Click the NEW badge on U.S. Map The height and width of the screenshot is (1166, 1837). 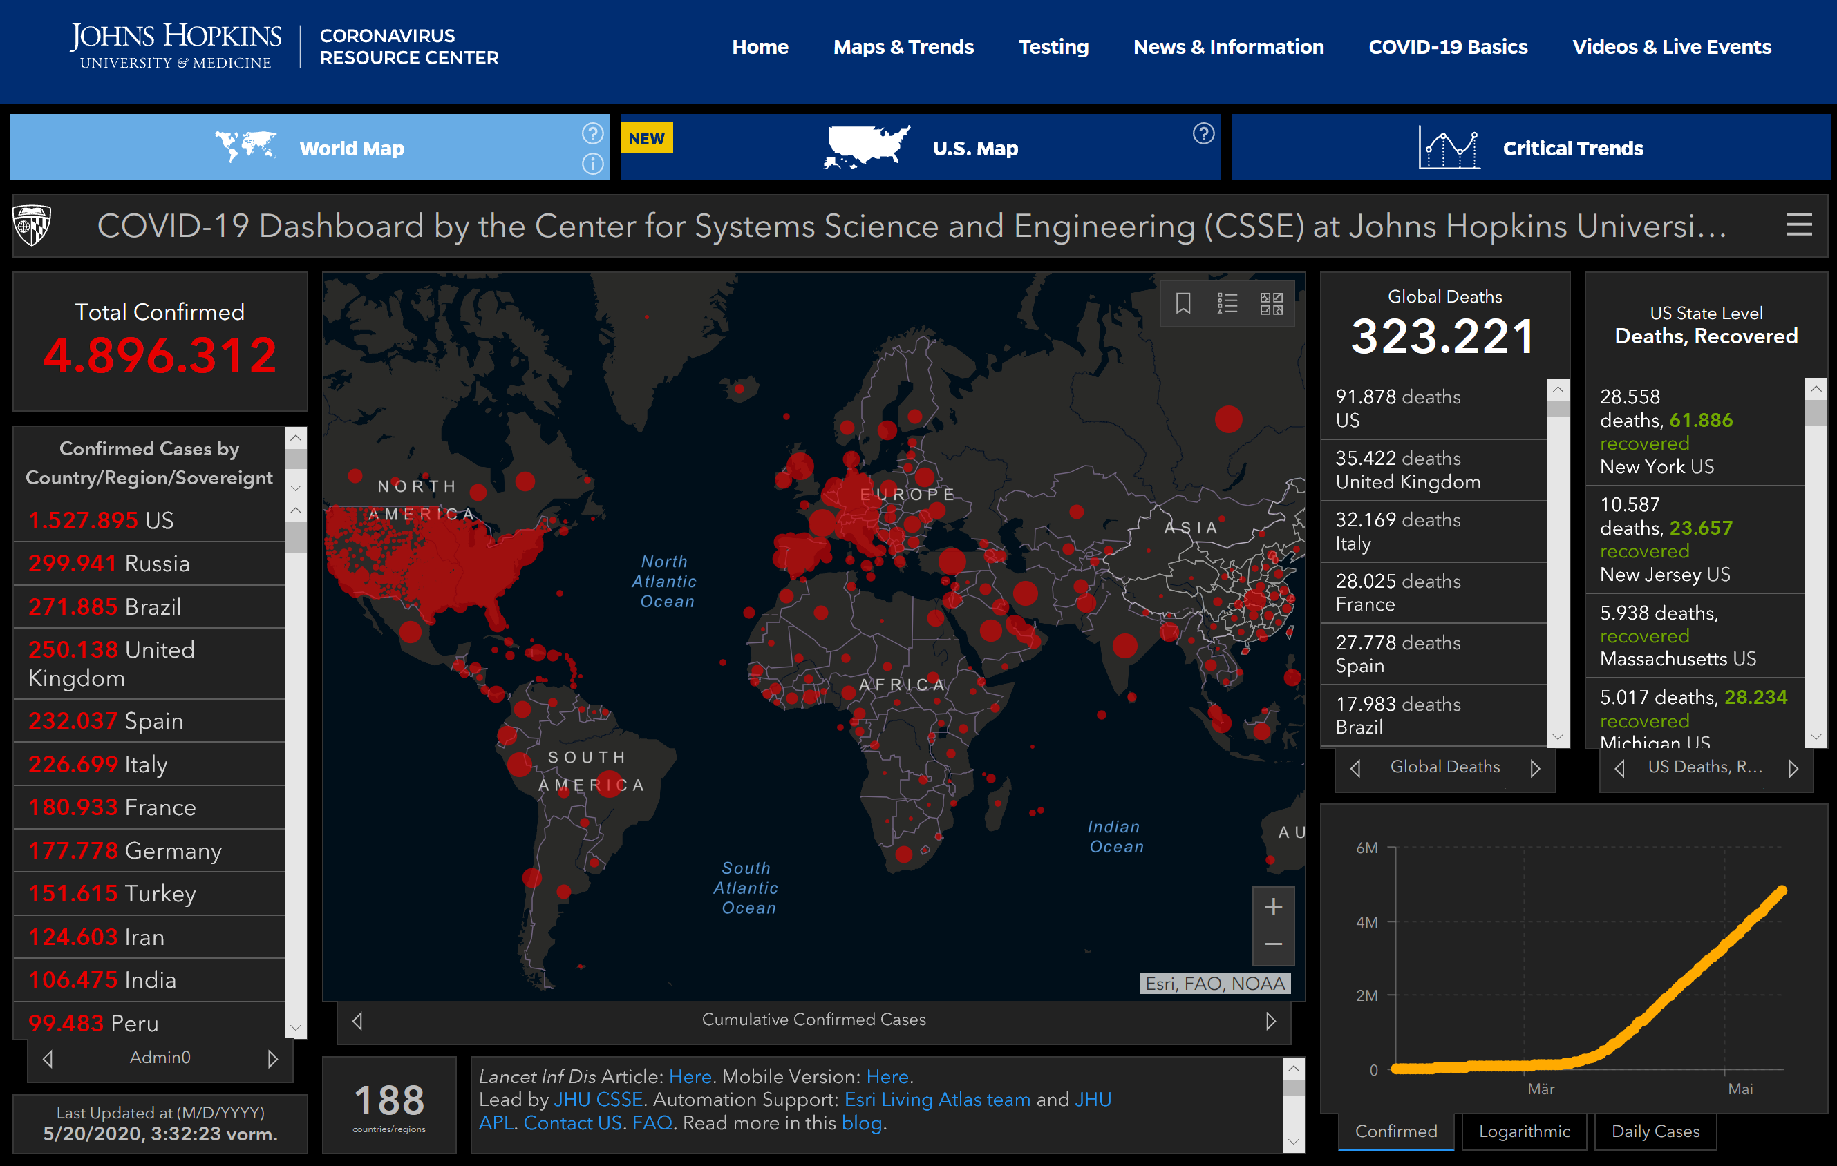click(x=646, y=138)
